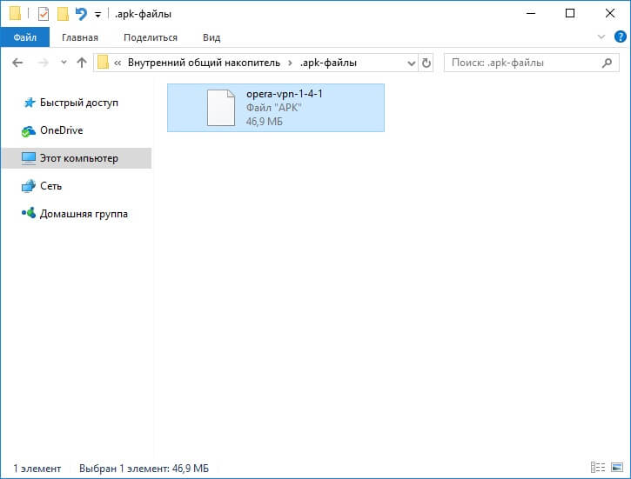
Task: Open the Поделиться ribbon tab
Action: pos(151,37)
